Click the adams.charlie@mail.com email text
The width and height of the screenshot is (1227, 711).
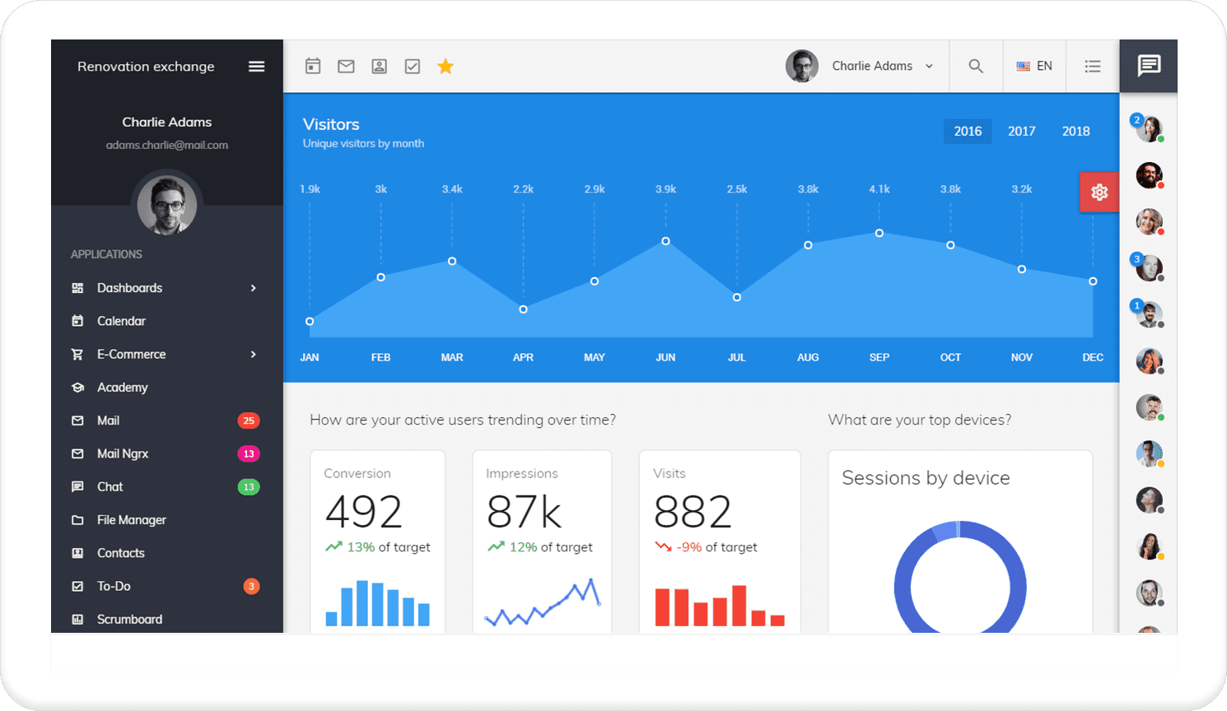(167, 145)
